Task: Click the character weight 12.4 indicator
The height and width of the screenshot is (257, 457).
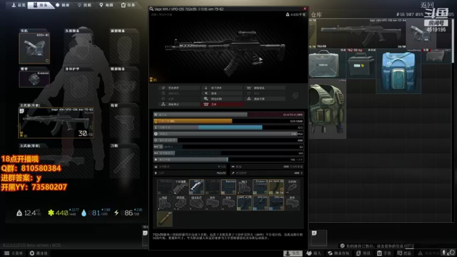Action: [x=29, y=212]
